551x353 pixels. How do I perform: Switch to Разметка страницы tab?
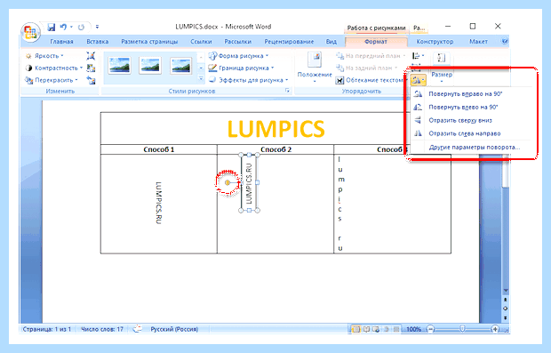point(149,42)
